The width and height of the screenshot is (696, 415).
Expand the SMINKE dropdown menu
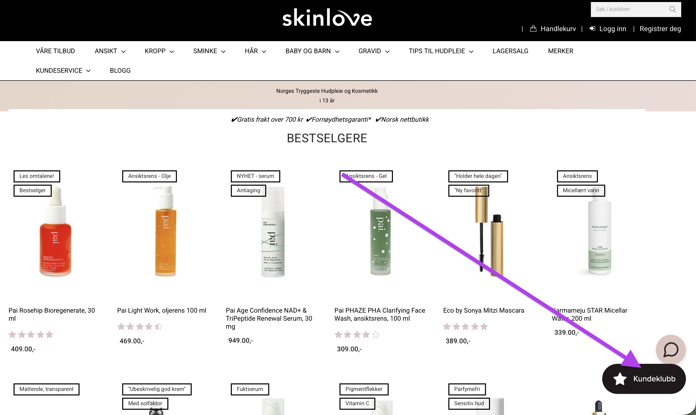209,51
